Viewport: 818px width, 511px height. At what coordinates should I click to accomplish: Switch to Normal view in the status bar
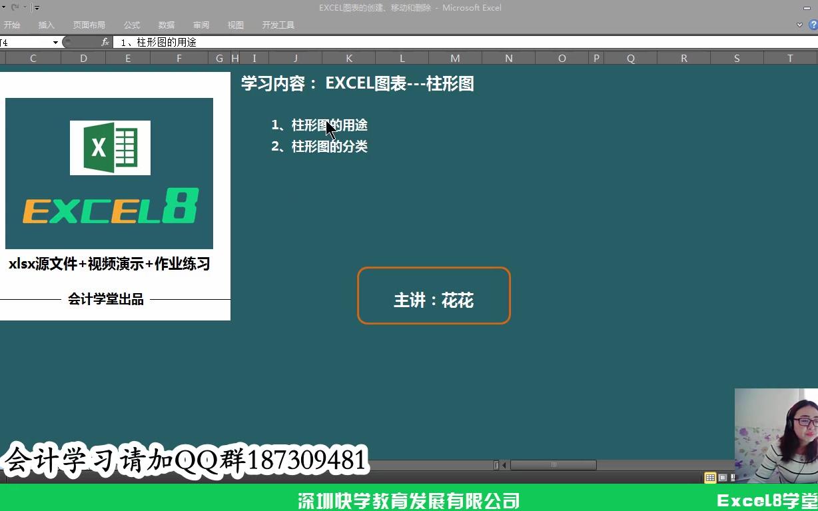[710, 477]
